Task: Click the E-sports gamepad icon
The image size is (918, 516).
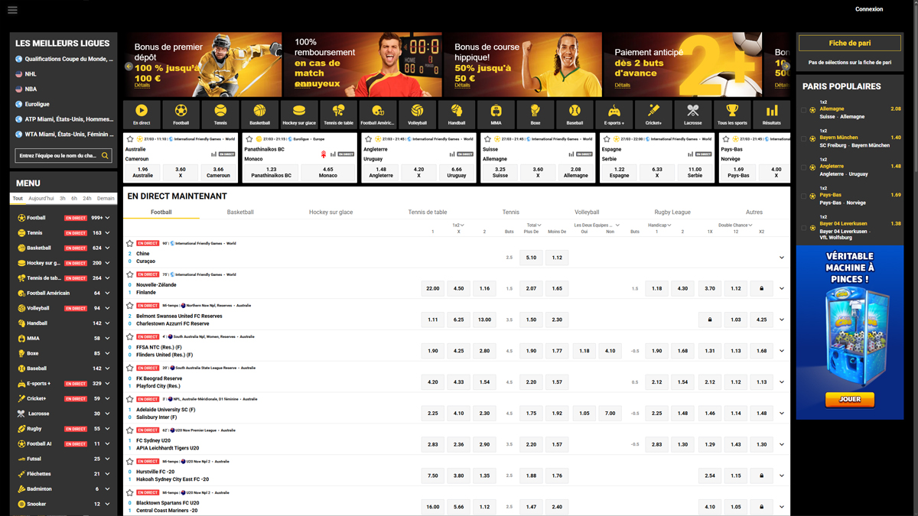Action: pyautogui.click(x=614, y=111)
